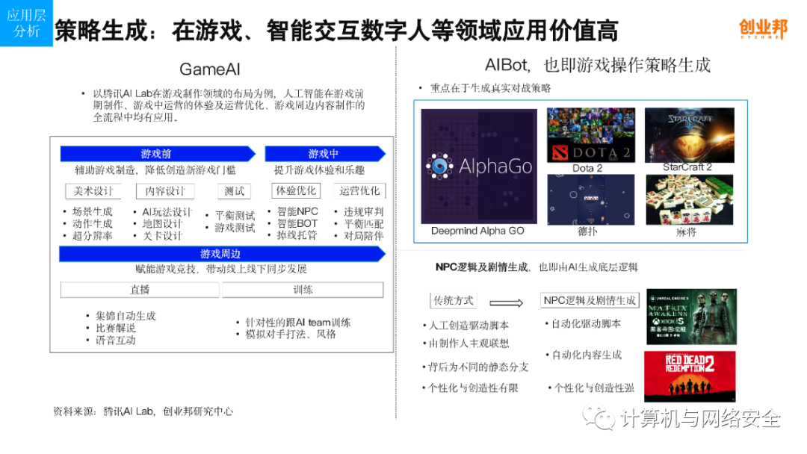Click the text 个性化与创造性有限
This screenshot has height=454, width=807.
474,388
